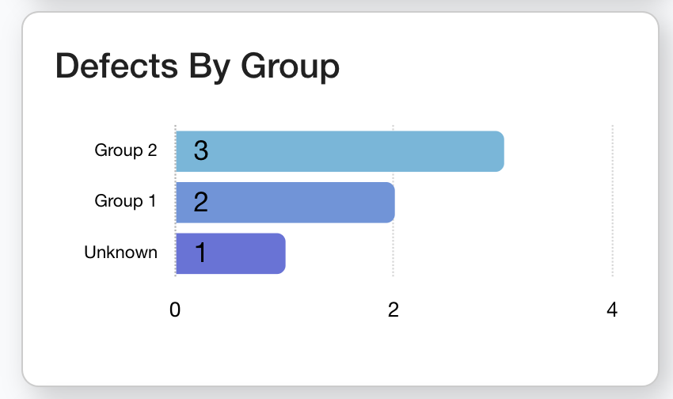673x399 pixels.
Task: Click the value "2" inside the middle bar
Action: tap(200, 202)
